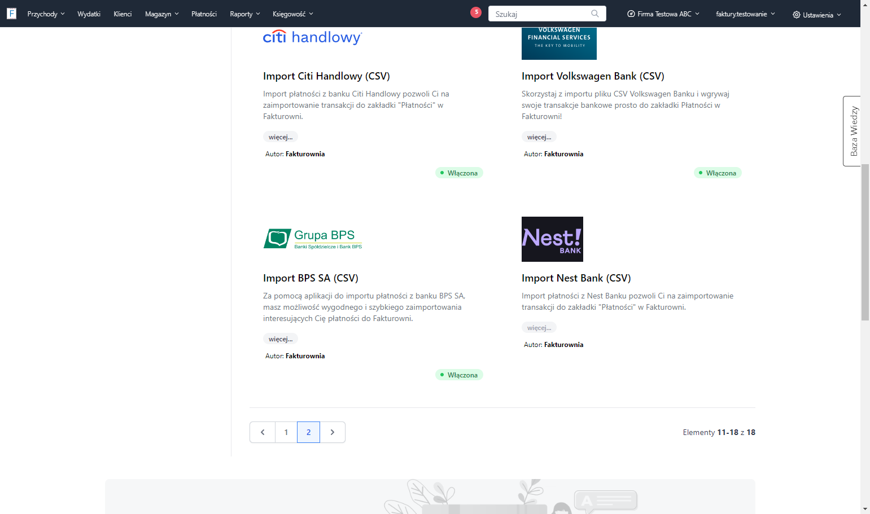870x514 pixels.
Task: Toggle Włączona status for Volkswagen Bank
Action: [x=718, y=173]
